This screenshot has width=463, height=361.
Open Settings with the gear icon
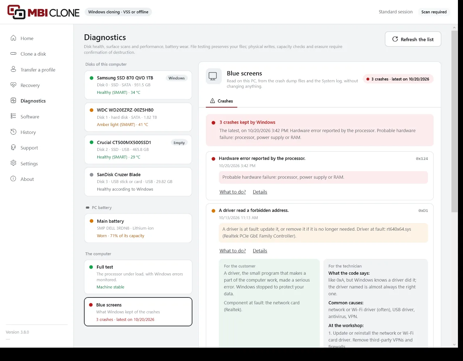[x=13, y=163]
